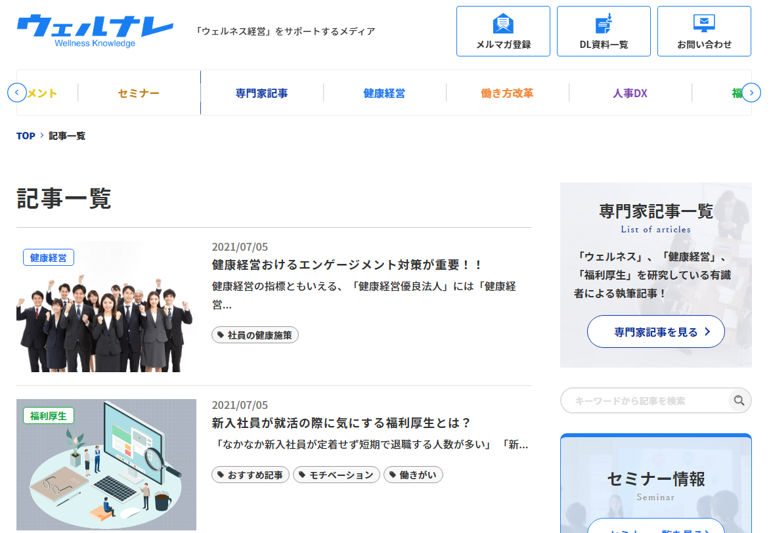Click the business team group photo thumbnail
Image resolution: width=771 pixels, height=533 pixels.
click(106, 307)
